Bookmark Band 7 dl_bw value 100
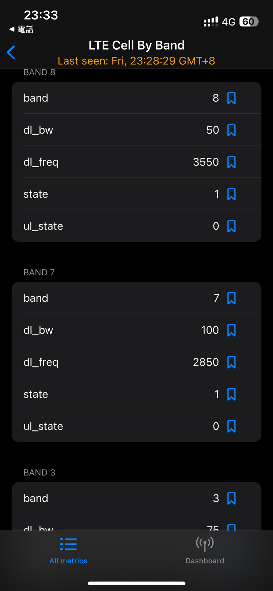273x591 pixels. point(231,330)
